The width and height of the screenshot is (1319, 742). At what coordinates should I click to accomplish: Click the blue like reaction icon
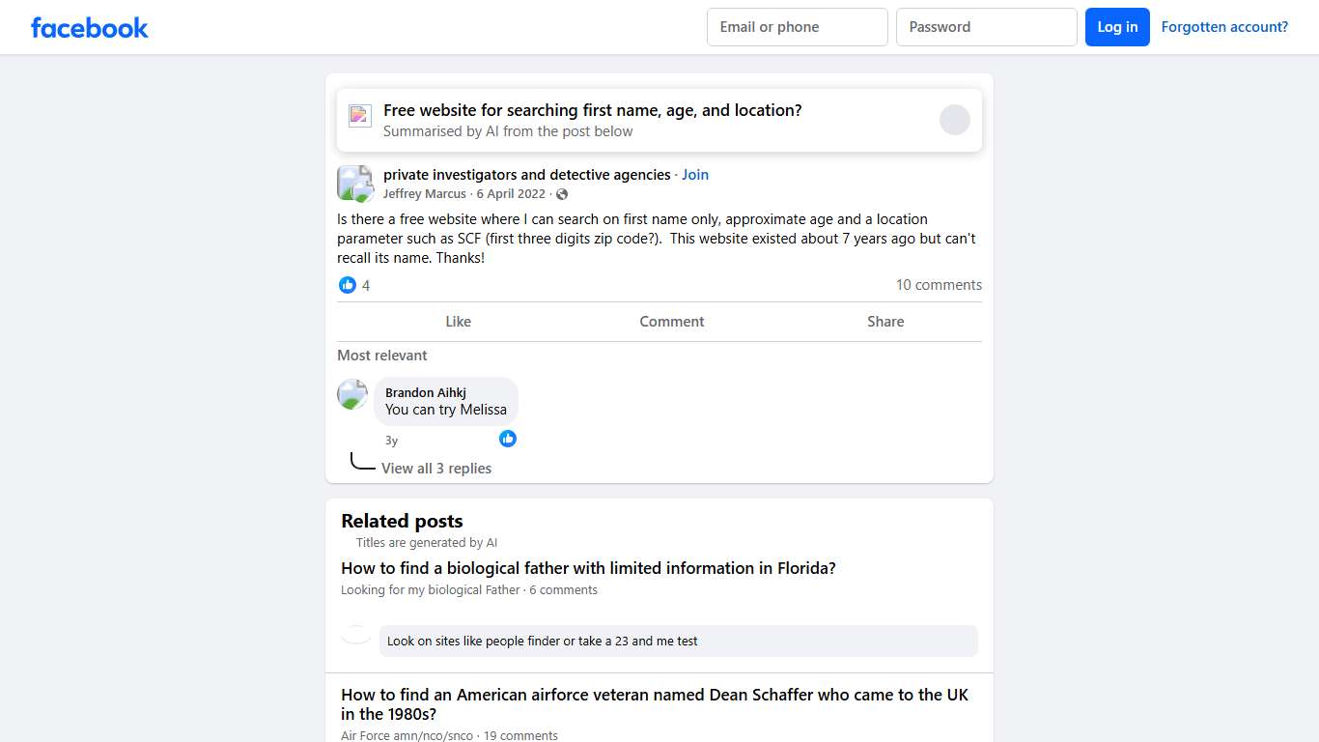click(348, 285)
